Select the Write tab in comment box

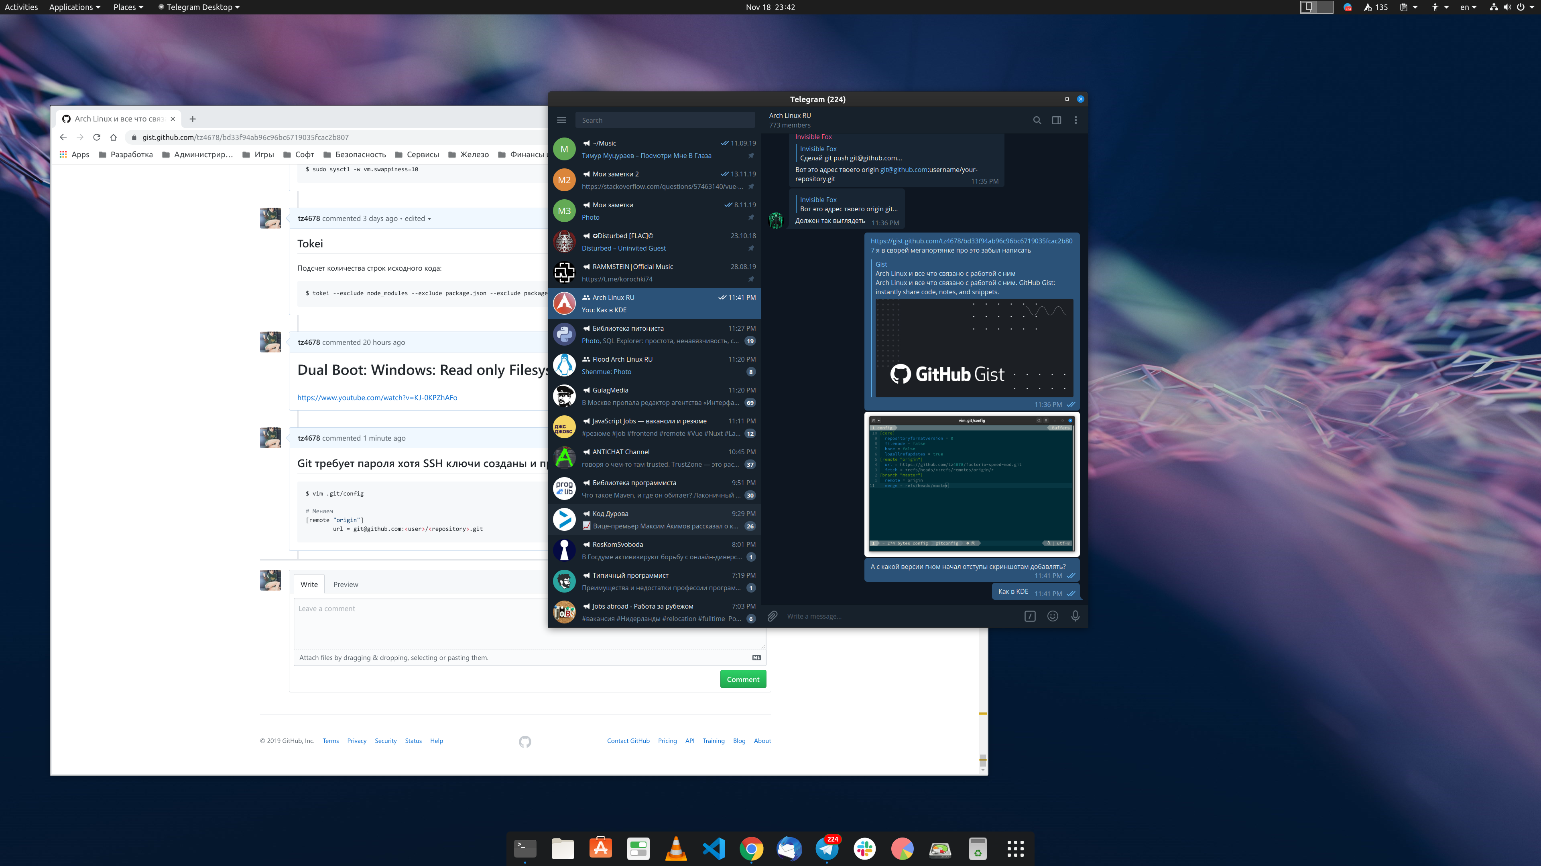(x=309, y=585)
